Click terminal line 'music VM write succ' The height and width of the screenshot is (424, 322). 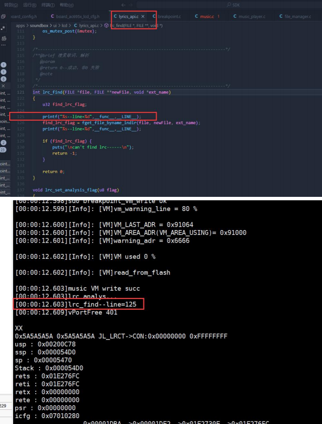coord(78,288)
